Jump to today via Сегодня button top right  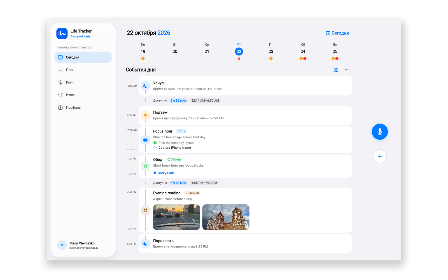[337, 33]
